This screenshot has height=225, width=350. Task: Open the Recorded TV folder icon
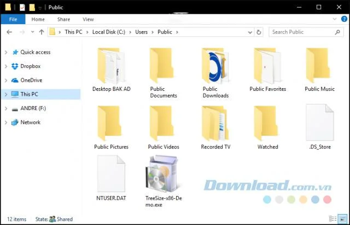[215, 124]
